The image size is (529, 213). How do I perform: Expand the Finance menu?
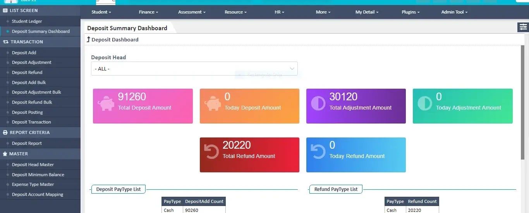pos(148,12)
